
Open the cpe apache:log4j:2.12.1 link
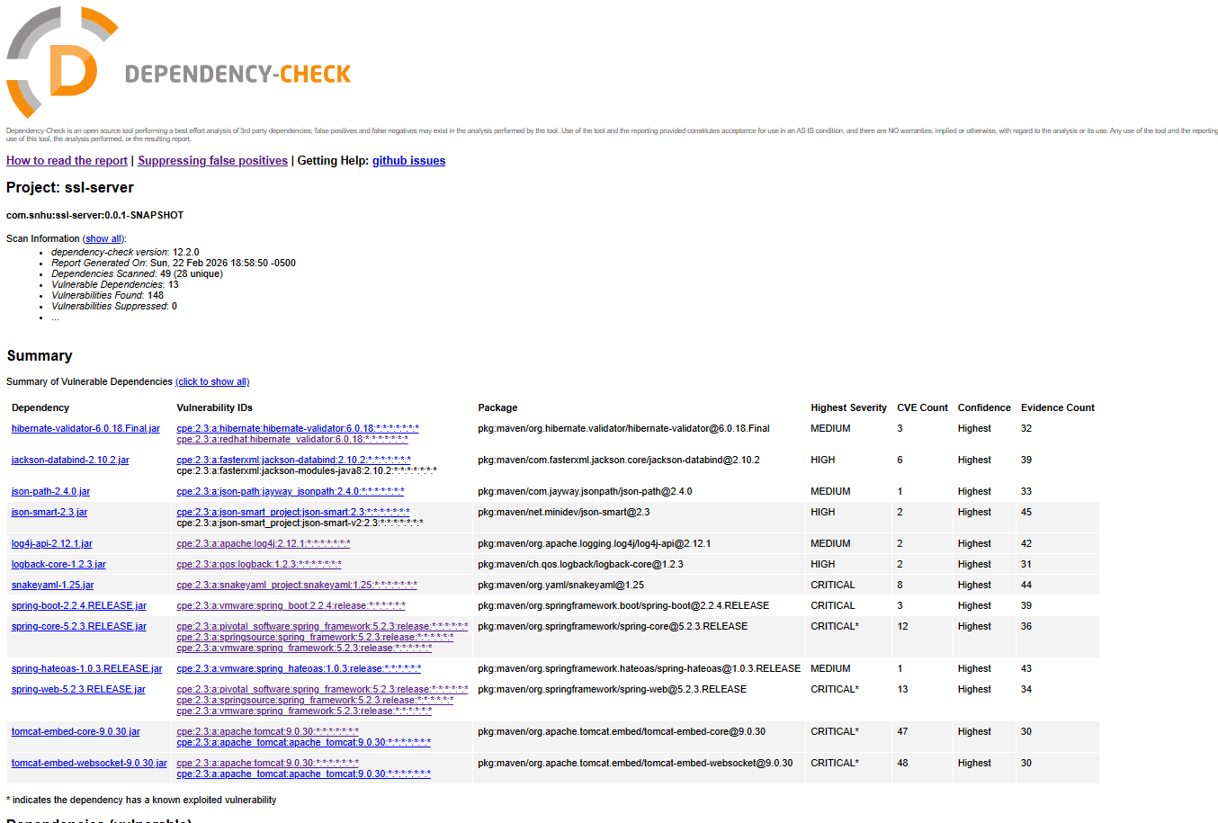click(x=264, y=544)
